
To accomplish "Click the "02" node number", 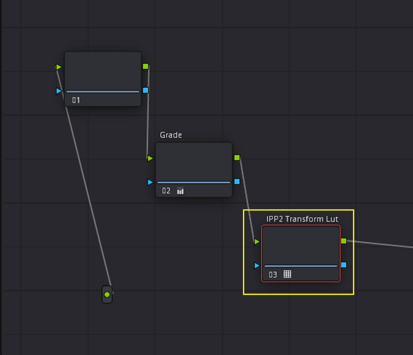I will [x=166, y=191].
